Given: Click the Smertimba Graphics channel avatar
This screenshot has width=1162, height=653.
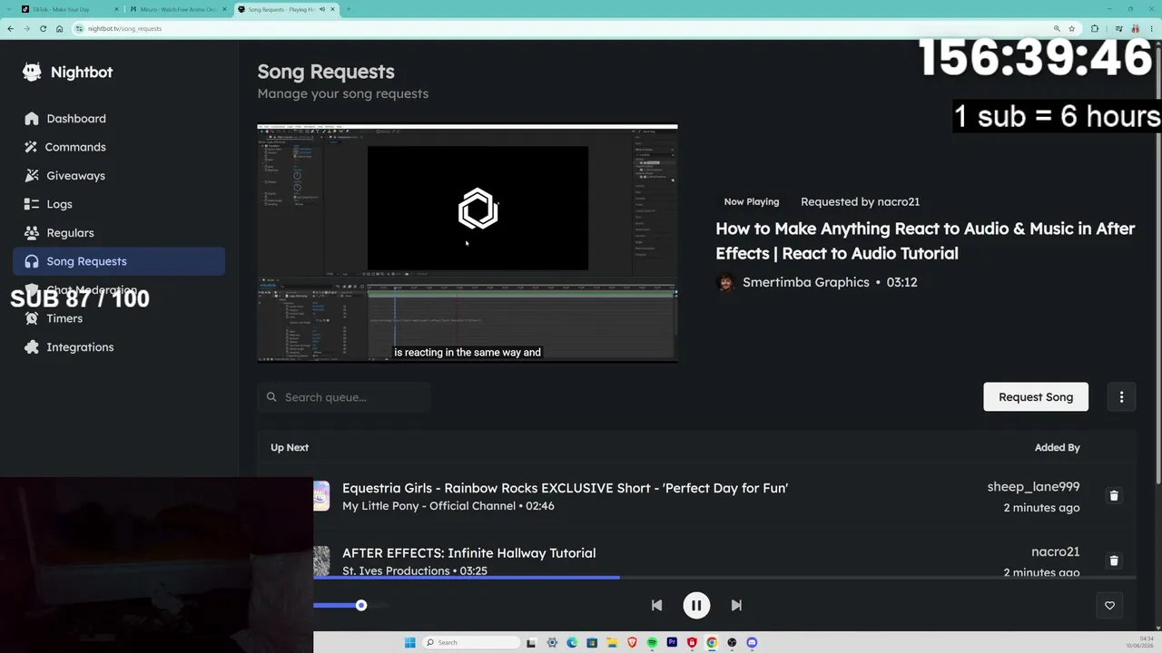Looking at the screenshot, I should point(726,282).
